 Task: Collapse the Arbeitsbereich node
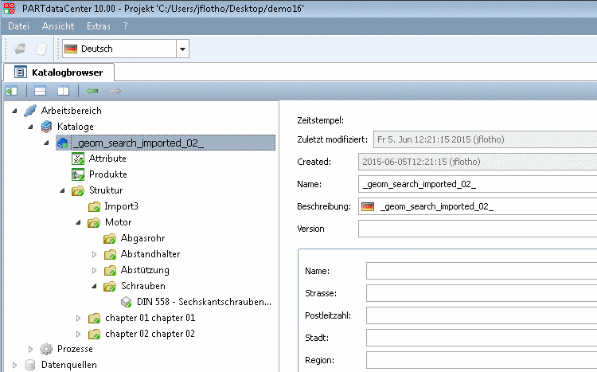point(14,111)
